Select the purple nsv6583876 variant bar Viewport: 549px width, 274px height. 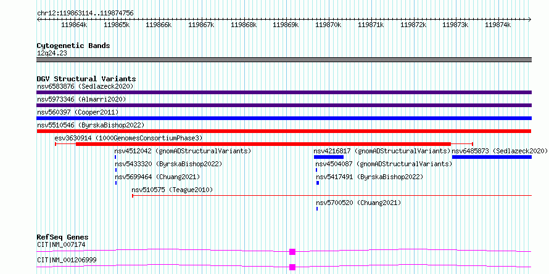tap(284, 92)
